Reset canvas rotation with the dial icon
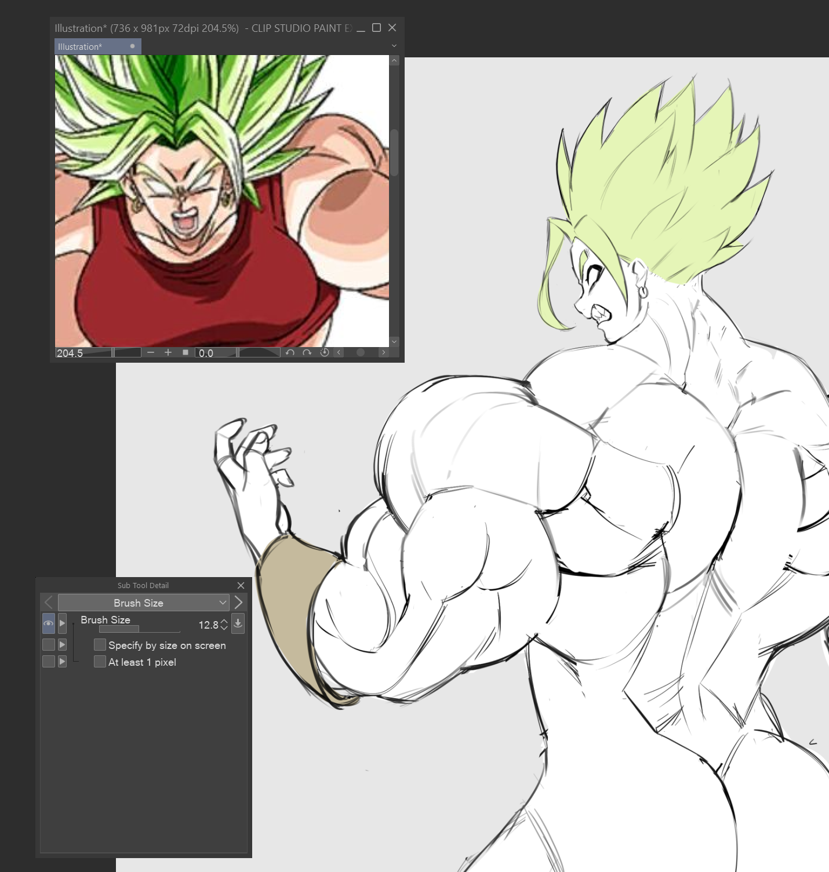Viewport: 829px width, 872px height. click(x=325, y=352)
